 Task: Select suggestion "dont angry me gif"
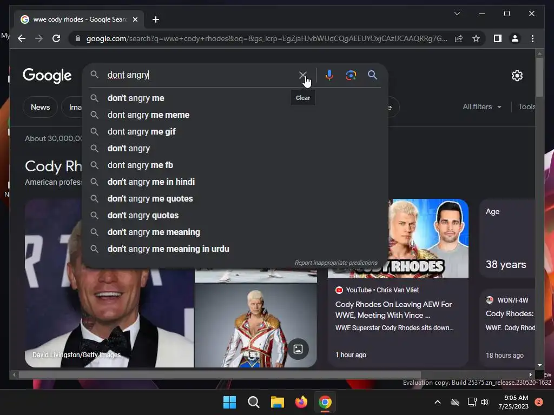click(235, 132)
